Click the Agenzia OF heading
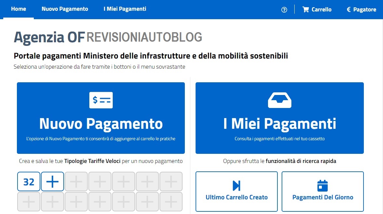Screen dimensions: 383x214 49,37
